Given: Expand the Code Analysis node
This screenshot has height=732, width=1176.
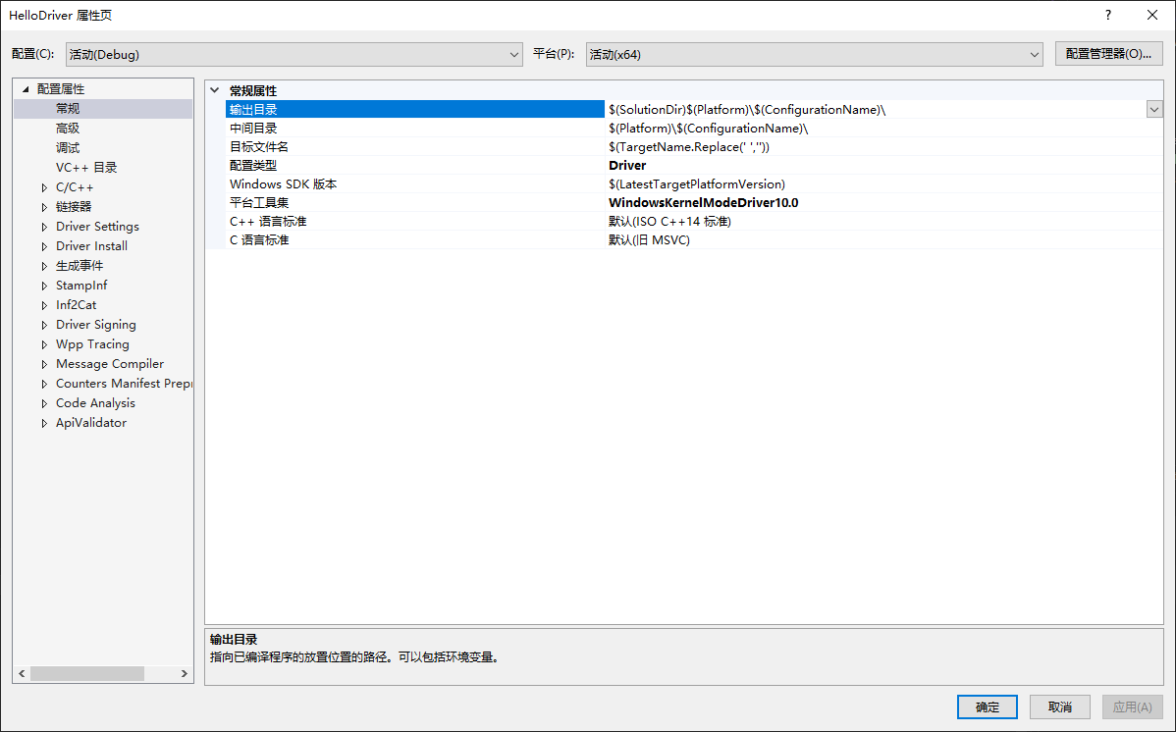Looking at the screenshot, I should pos(43,402).
